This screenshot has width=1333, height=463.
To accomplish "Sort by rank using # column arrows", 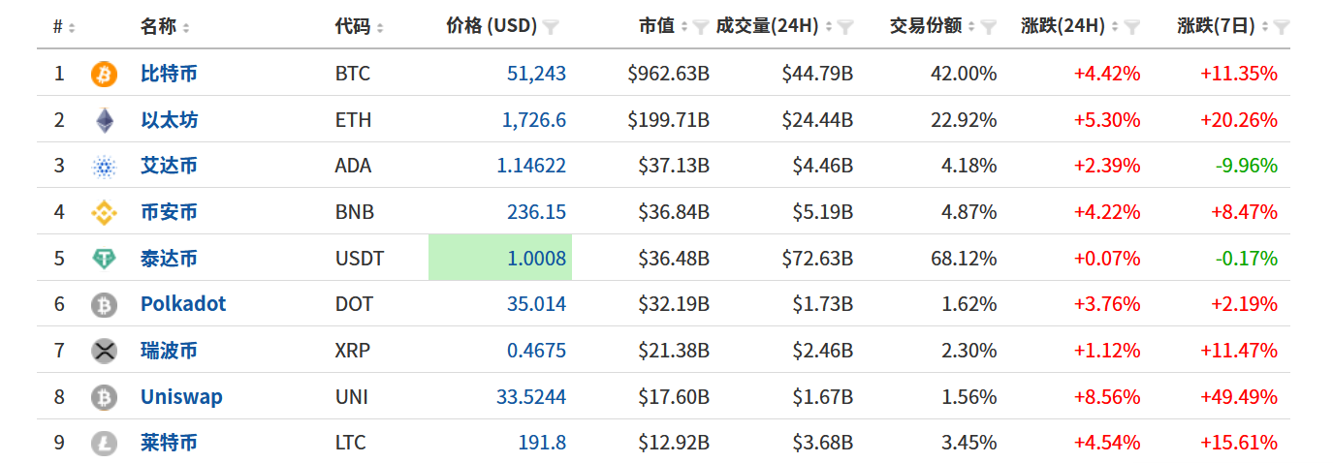I will pyautogui.click(x=73, y=27).
